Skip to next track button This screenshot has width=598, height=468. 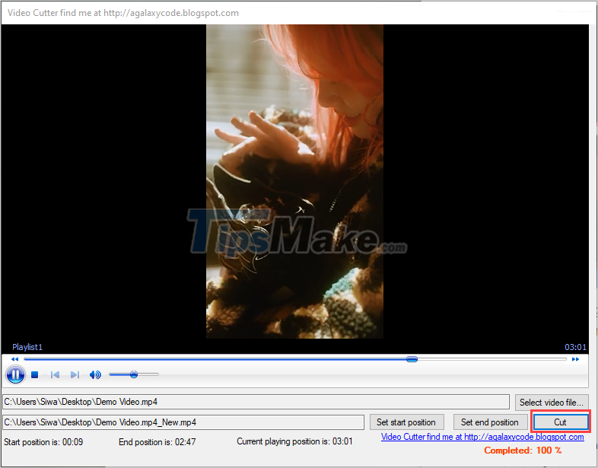point(75,375)
